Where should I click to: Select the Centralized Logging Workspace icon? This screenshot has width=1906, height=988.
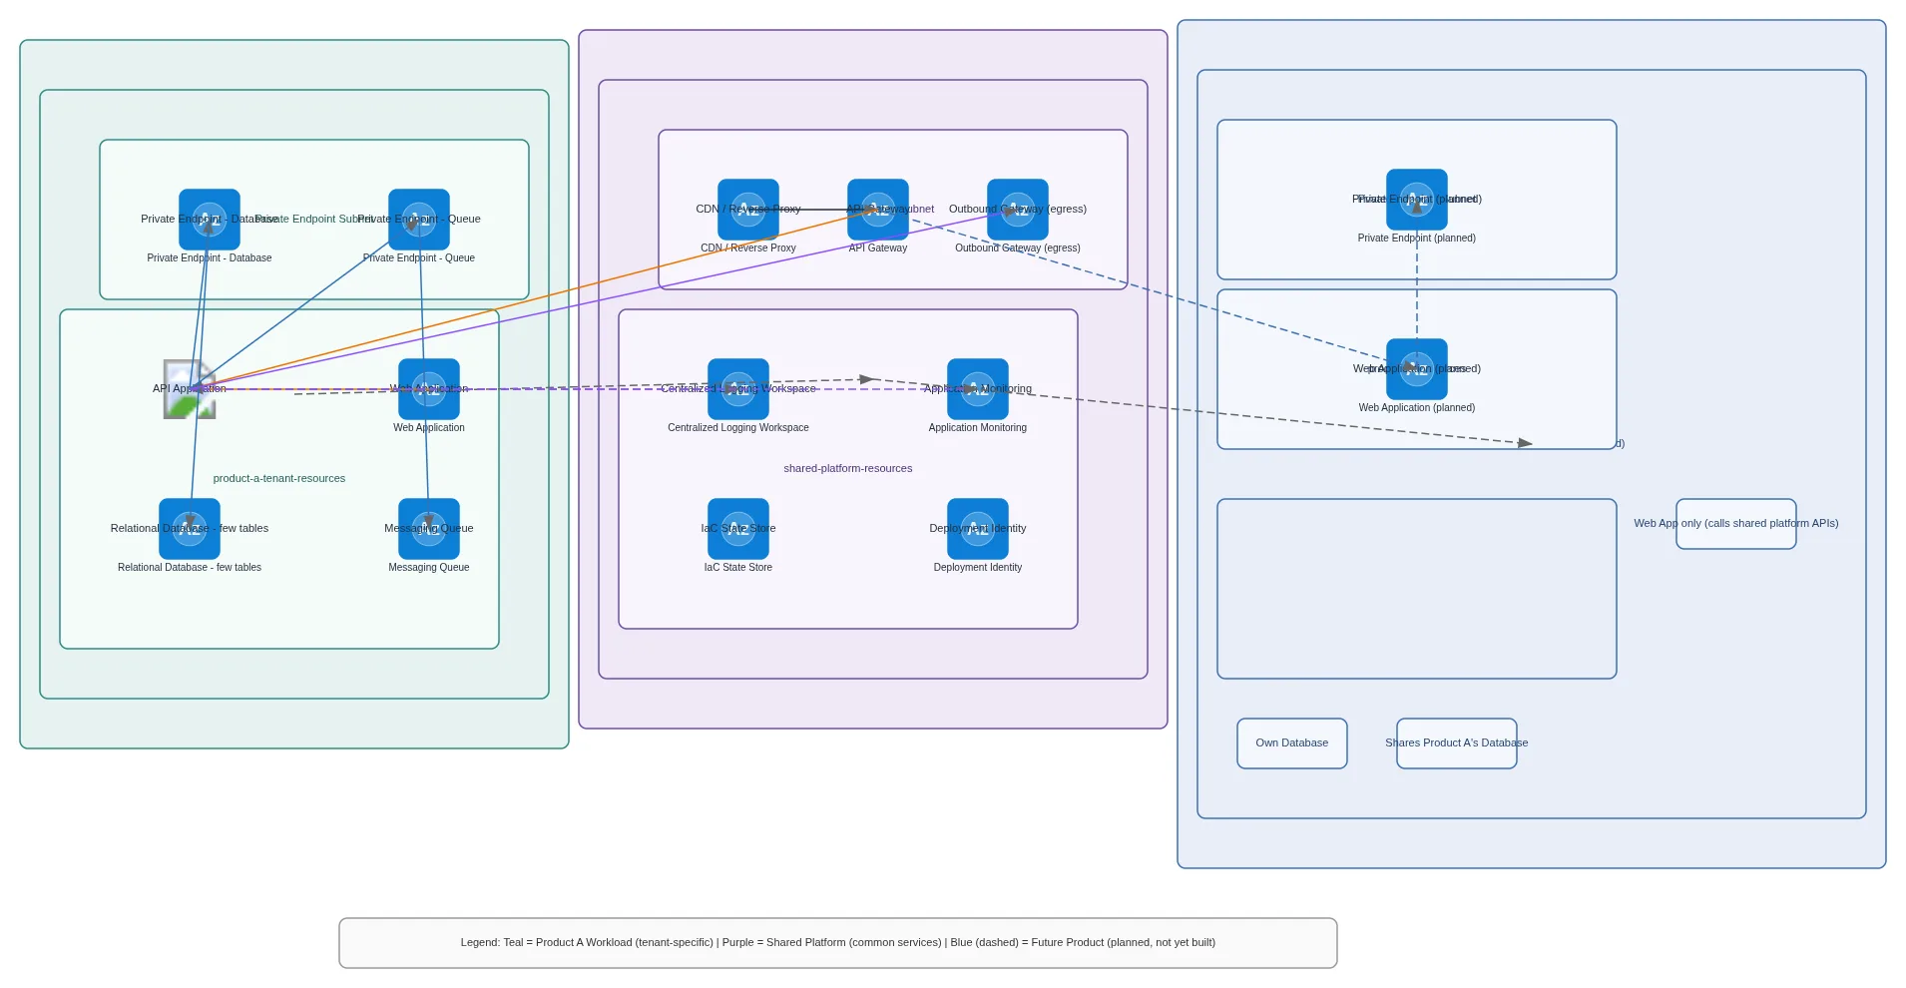pyautogui.click(x=738, y=389)
